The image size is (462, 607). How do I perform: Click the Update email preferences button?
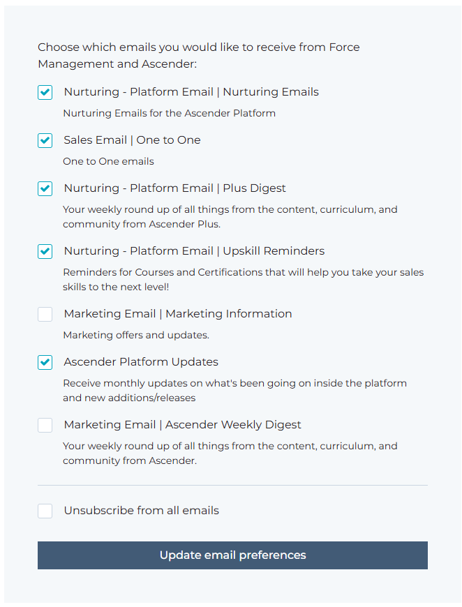pyautogui.click(x=232, y=555)
